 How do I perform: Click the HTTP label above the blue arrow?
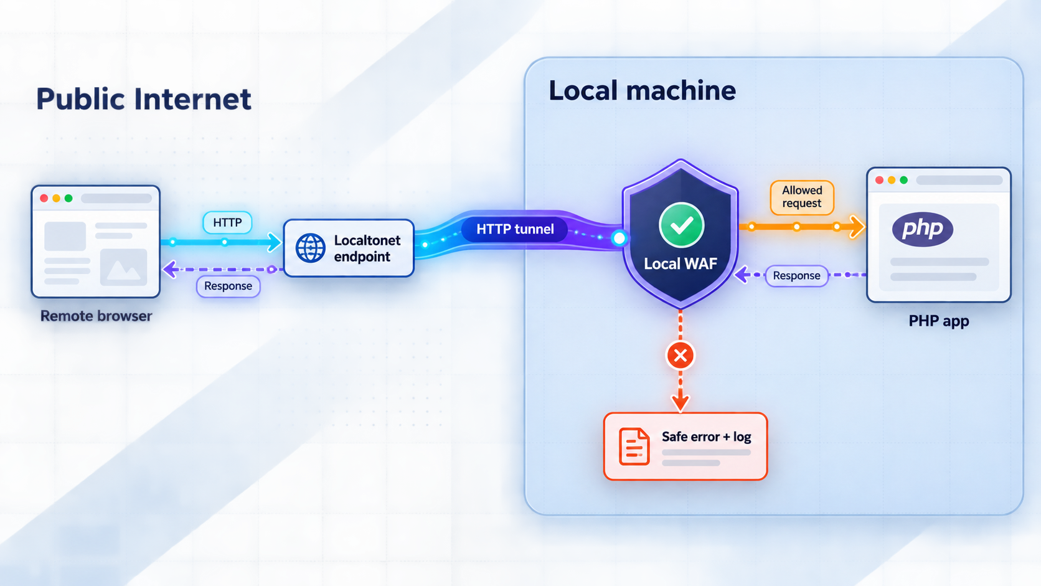(x=227, y=222)
